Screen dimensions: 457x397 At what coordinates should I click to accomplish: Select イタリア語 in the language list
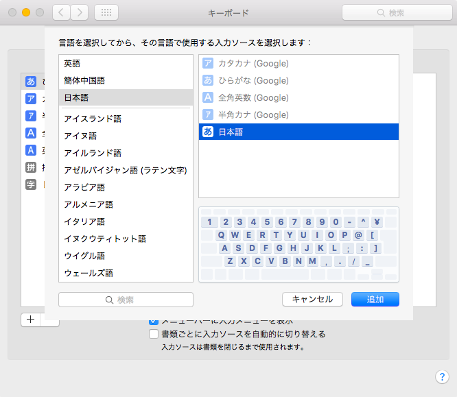click(x=126, y=222)
